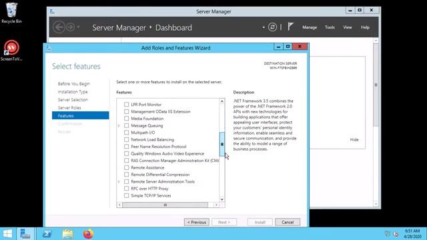This screenshot has height=240, width=427.
Task: Go to the Server Roles step
Action: pos(69,108)
